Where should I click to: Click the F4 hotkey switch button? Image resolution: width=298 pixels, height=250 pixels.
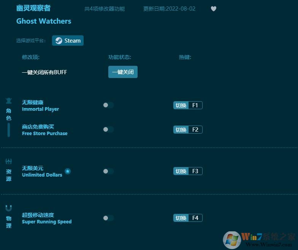(x=188, y=218)
